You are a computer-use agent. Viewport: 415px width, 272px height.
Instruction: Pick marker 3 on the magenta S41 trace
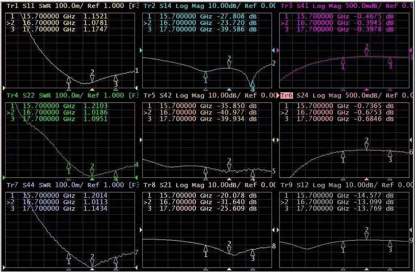click(x=390, y=60)
